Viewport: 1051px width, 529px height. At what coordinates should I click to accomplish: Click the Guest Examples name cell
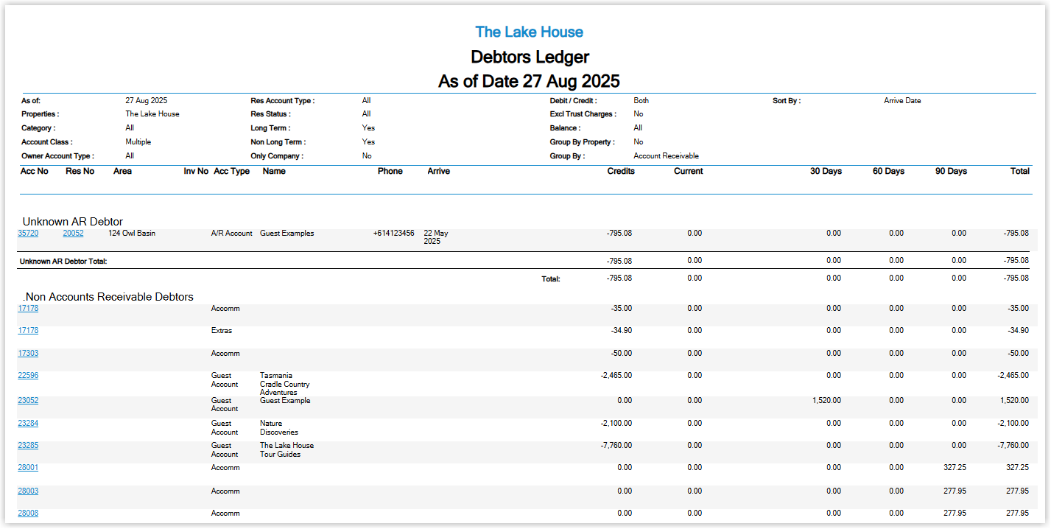click(x=287, y=234)
